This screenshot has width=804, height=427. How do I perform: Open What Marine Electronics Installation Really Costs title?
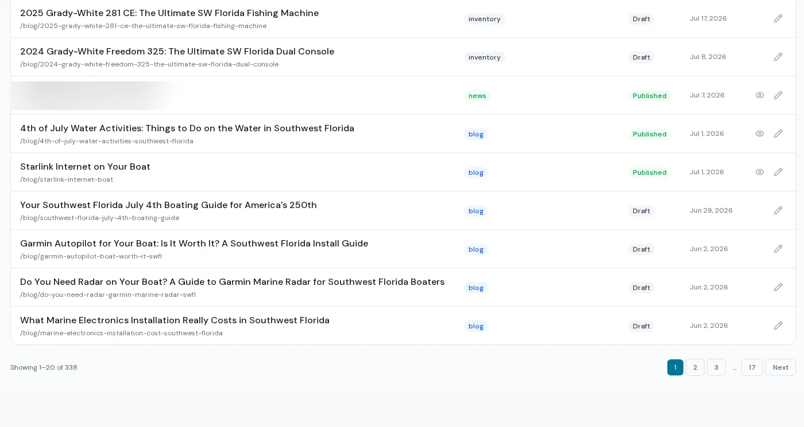tap(175, 320)
